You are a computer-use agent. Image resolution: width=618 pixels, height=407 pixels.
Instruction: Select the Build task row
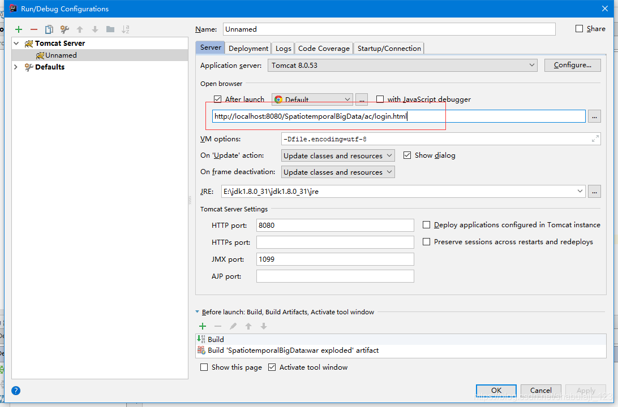pyautogui.click(x=401, y=339)
